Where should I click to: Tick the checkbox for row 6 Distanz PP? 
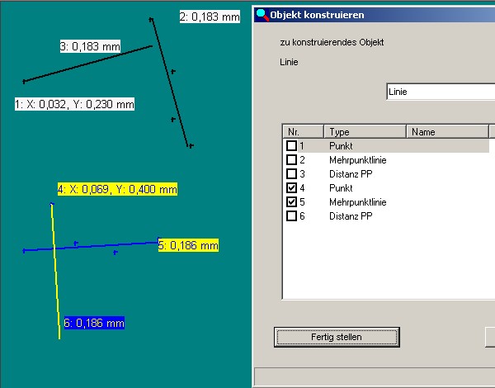coord(291,215)
